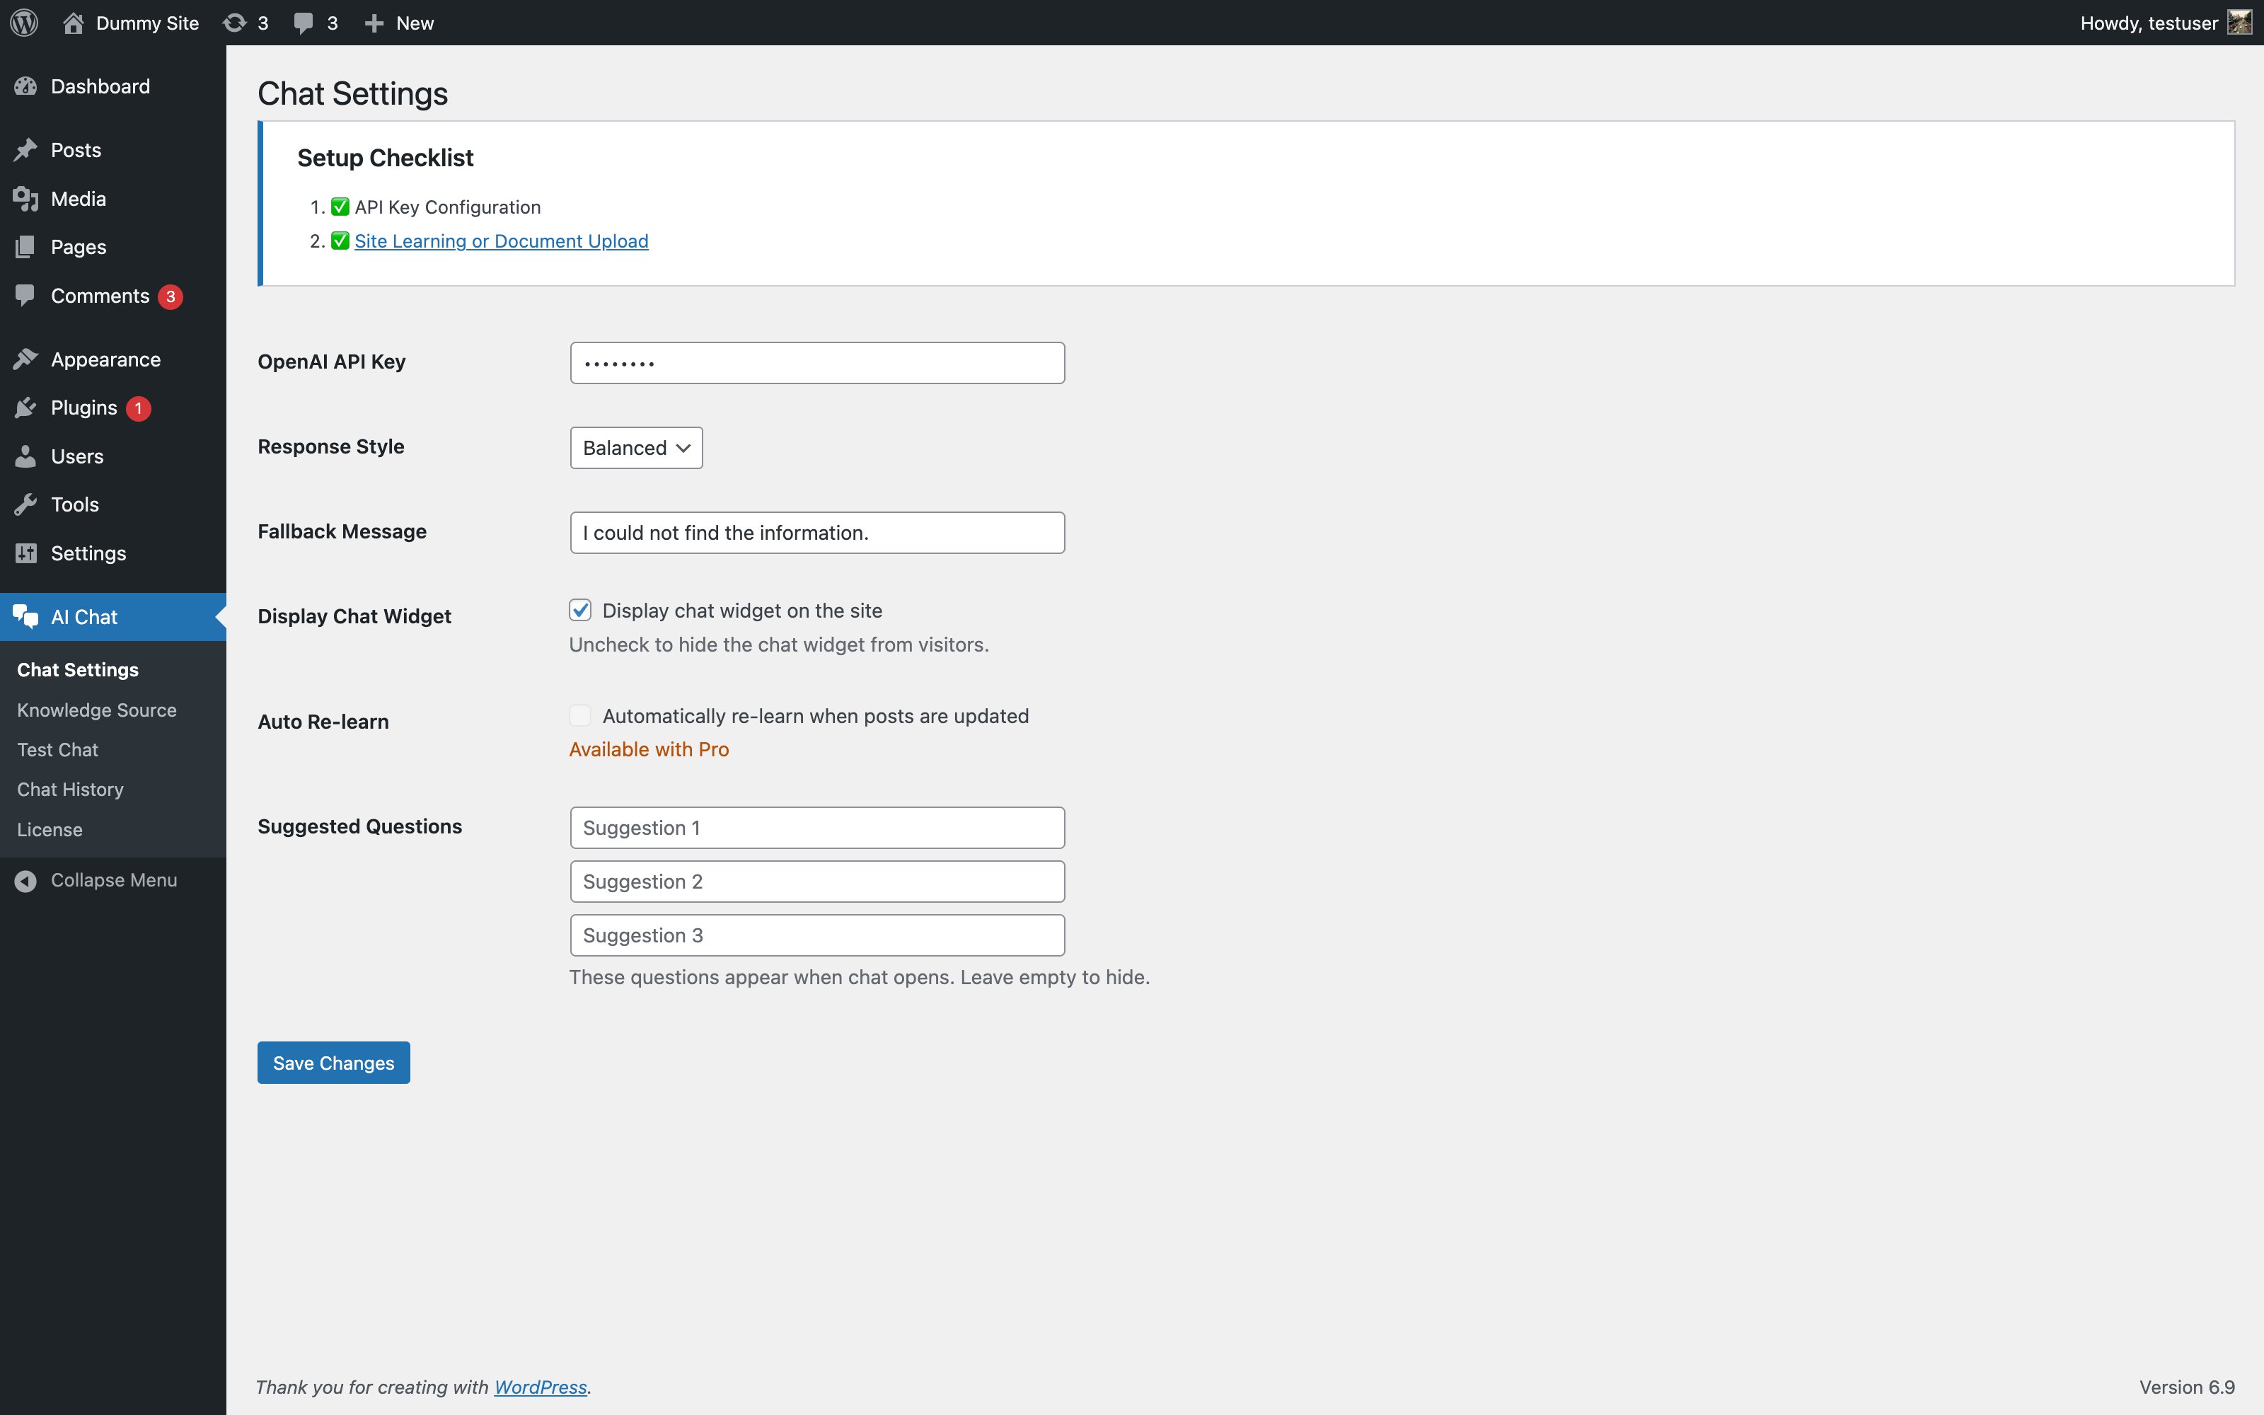Switch to Test Chat

coord(57,749)
